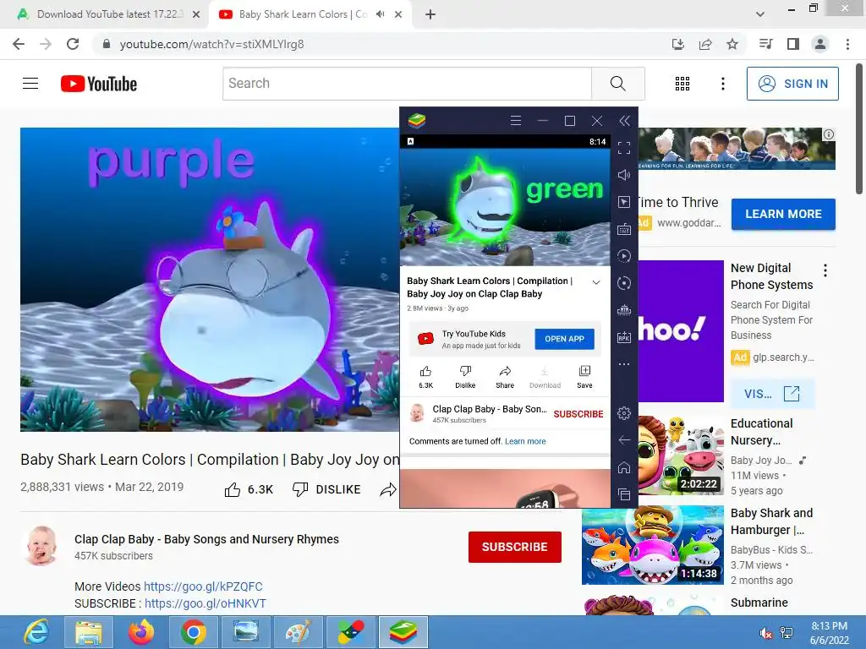Screen dimensions: 866x649
Task: Open File Explorer from the taskbar
Action: (89, 632)
